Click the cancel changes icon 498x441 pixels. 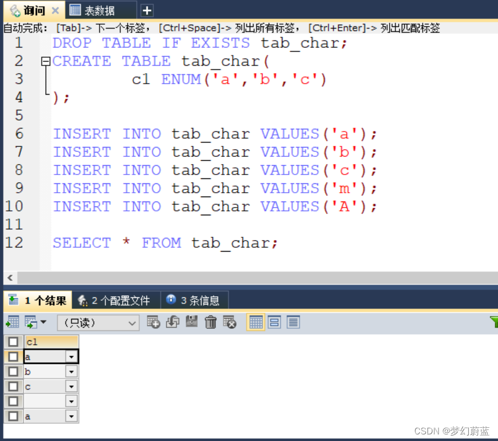click(x=230, y=322)
